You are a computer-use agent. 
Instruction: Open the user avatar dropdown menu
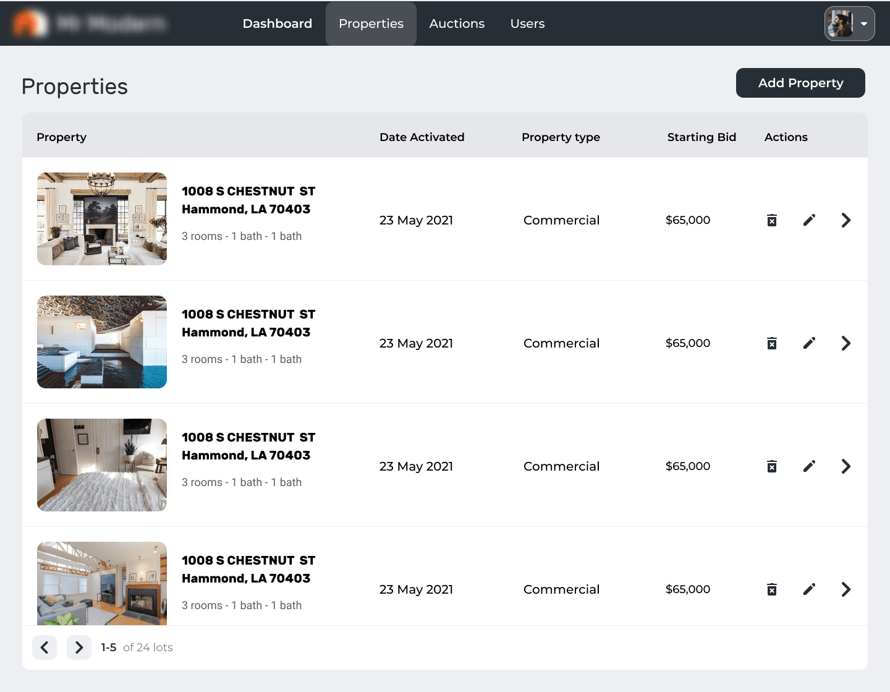click(849, 23)
